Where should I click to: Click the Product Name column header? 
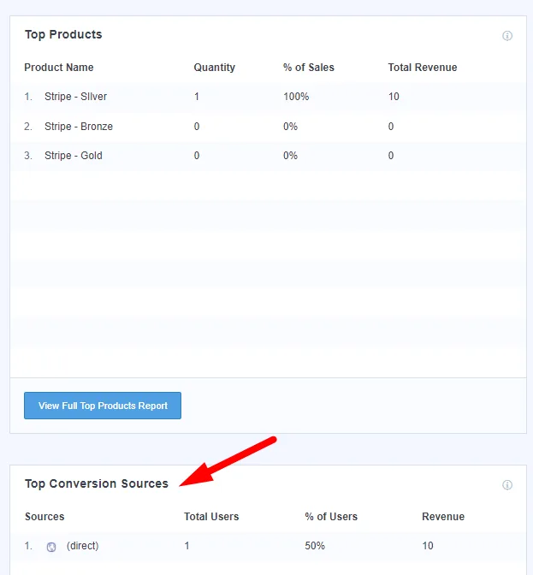pos(59,68)
